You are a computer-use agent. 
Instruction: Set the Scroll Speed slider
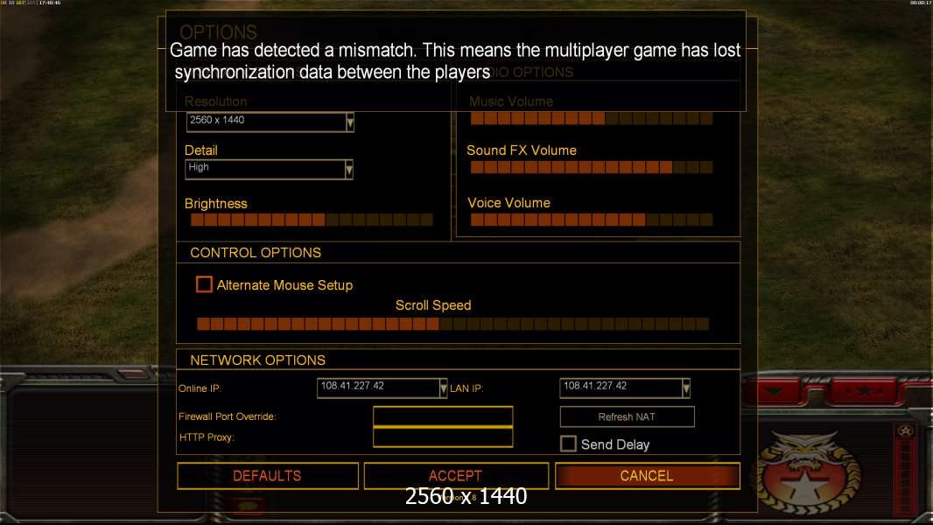[452, 324]
